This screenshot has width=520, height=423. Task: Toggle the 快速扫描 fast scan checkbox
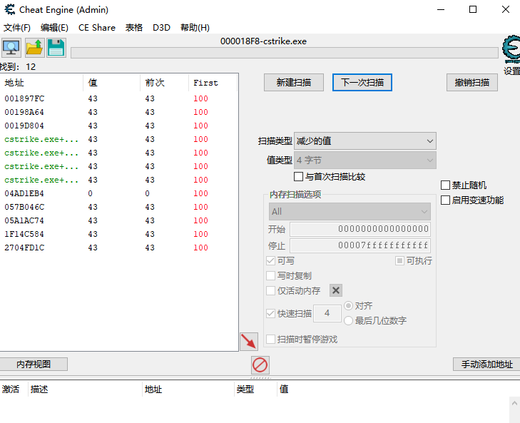point(270,313)
